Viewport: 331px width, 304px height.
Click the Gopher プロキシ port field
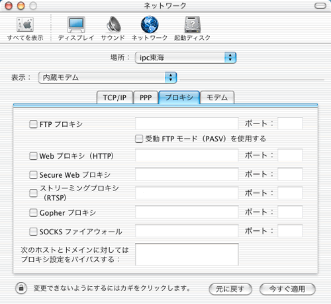click(290, 212)
